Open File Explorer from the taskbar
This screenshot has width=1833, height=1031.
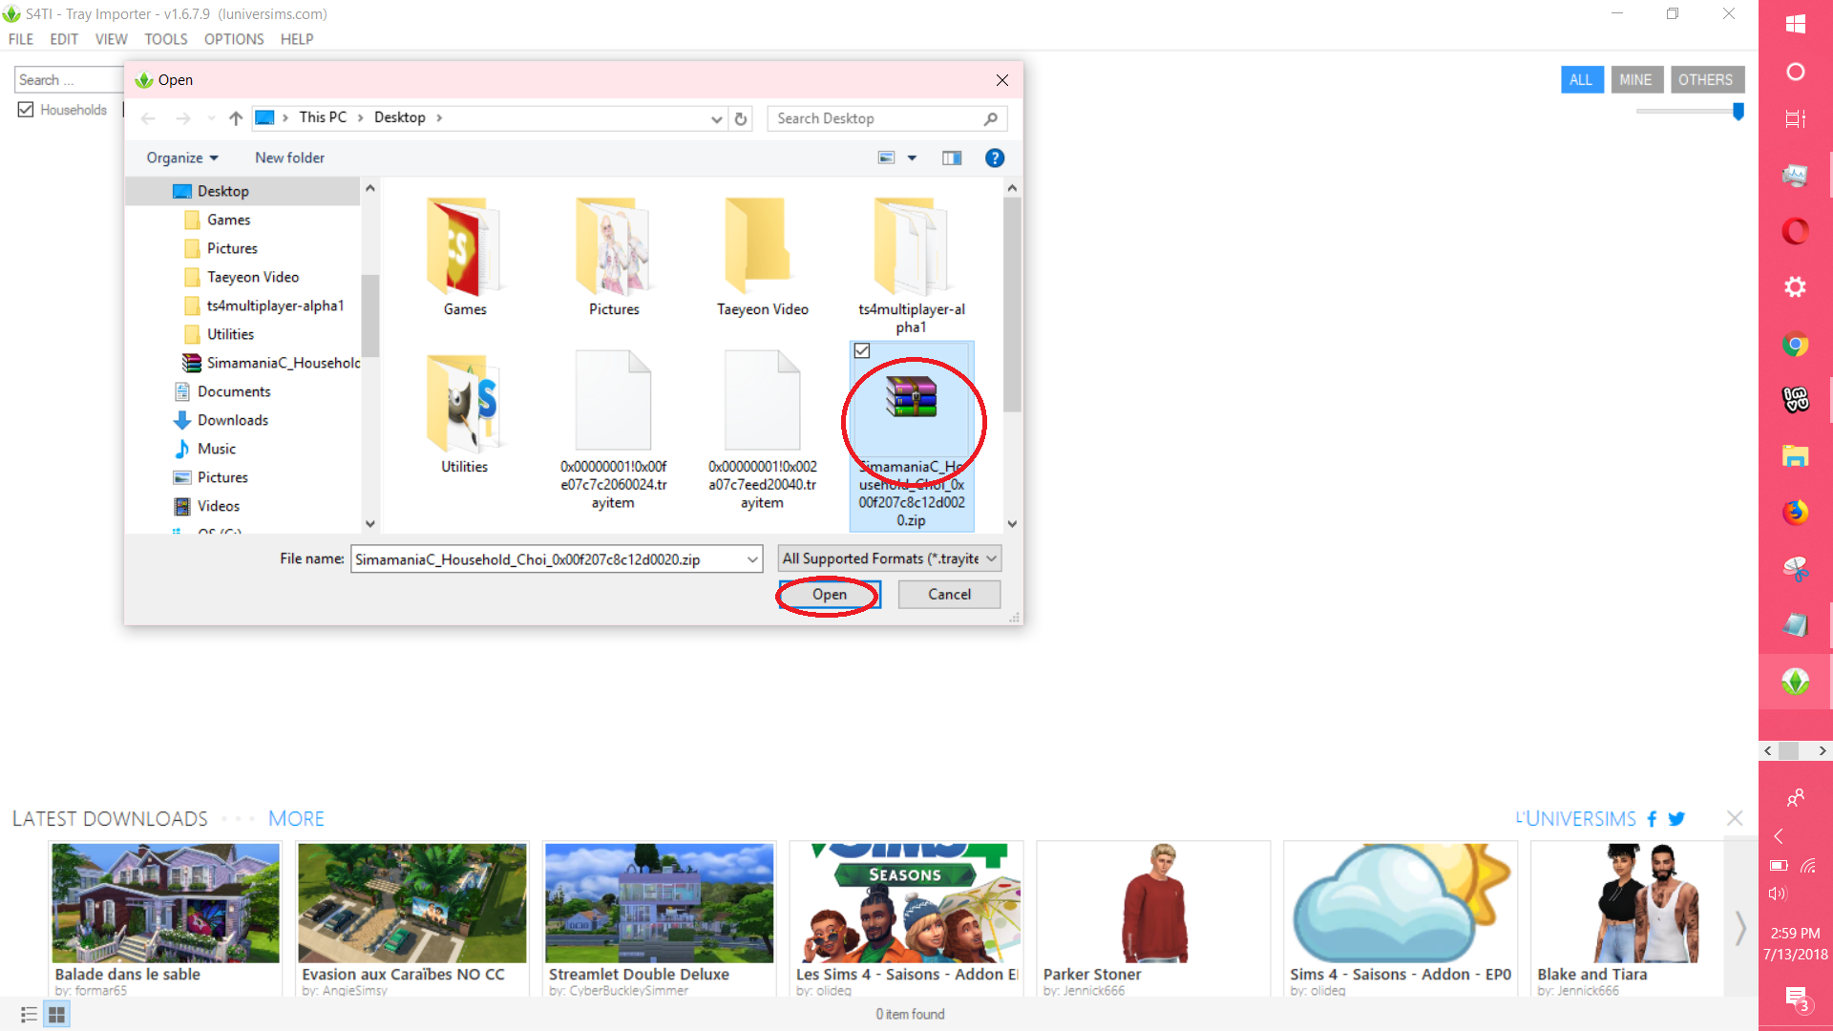pyautogui.click(x=1795, y=456)
